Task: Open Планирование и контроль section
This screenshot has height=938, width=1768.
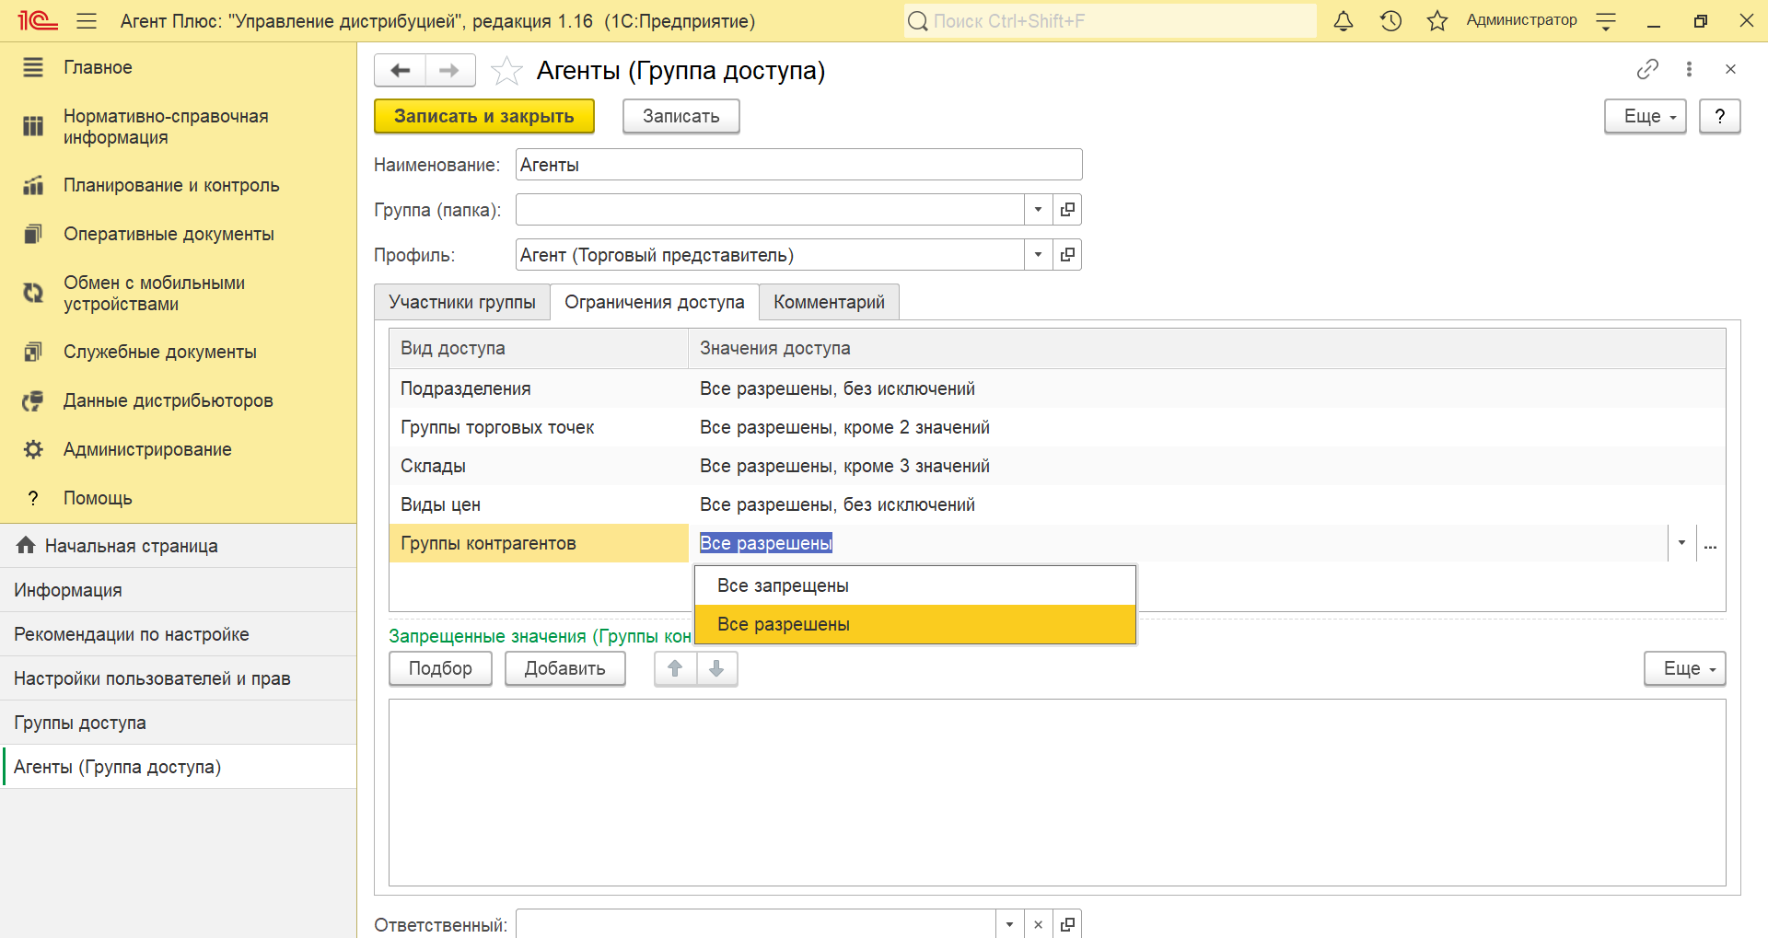Action: tap(171, 186)
